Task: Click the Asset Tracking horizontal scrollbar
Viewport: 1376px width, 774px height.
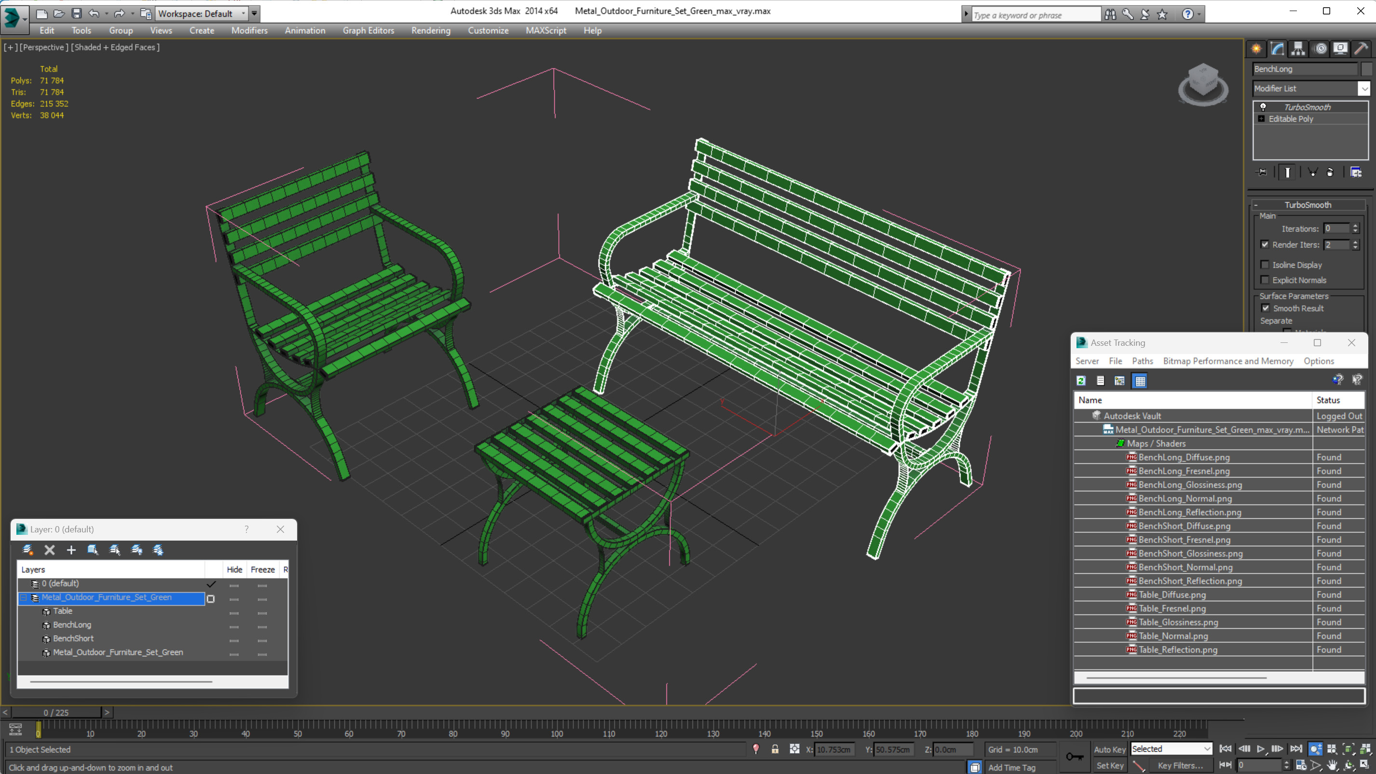Action: point(1176,678)
